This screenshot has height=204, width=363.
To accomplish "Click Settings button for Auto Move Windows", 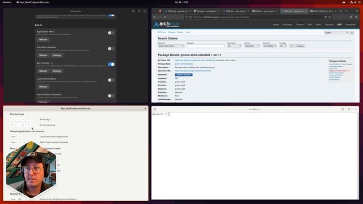I will [x=57, y=56].
